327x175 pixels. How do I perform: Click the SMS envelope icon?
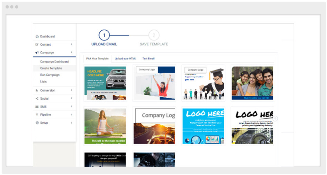coord(37,107)
